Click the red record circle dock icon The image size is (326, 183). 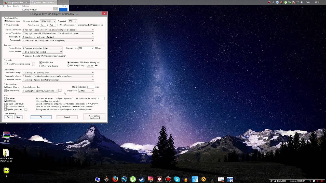tap(168, 179)
